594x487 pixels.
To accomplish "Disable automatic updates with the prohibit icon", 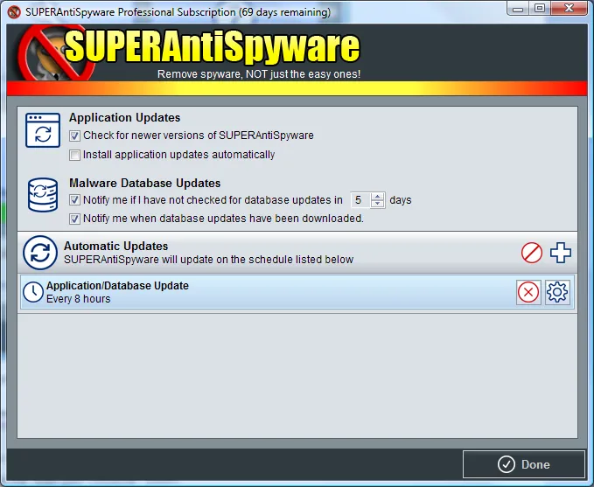I will point(532,253).
